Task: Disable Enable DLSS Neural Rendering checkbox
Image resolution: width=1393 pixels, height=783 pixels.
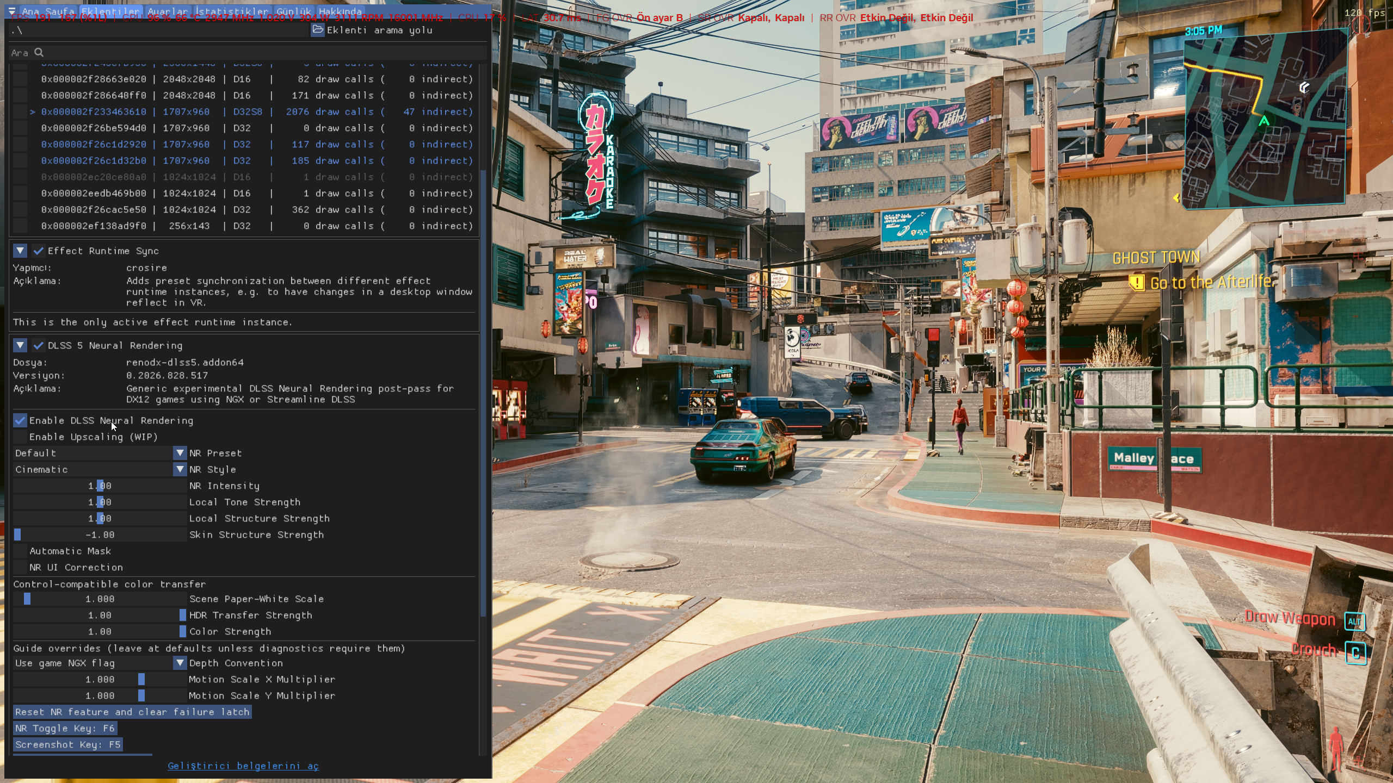Action: point(20,420)
